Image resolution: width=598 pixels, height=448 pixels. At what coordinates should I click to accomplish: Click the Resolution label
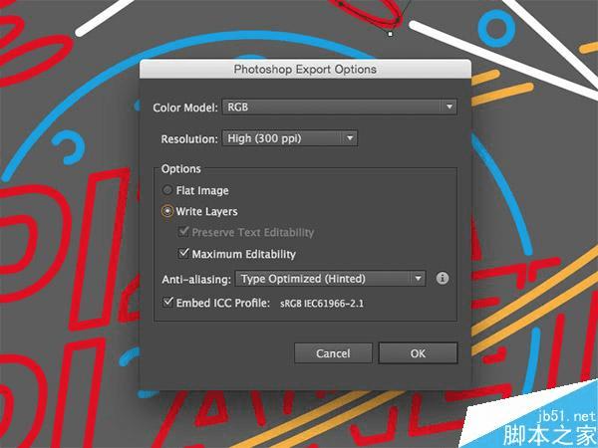click(189, 139)
